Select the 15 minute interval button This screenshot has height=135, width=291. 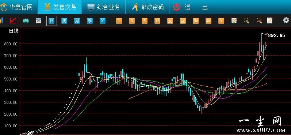(157, 21)
